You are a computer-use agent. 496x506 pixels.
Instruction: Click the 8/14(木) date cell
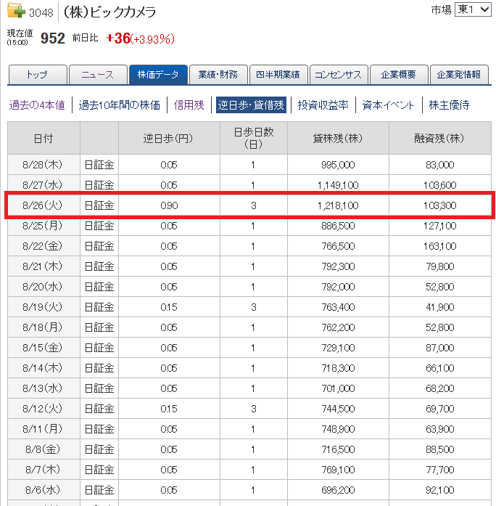pos(43,368)
